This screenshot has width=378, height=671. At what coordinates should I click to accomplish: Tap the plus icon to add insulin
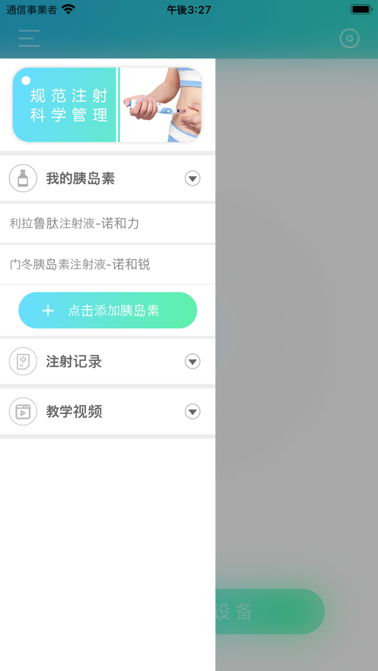click(x=48, y=311)
